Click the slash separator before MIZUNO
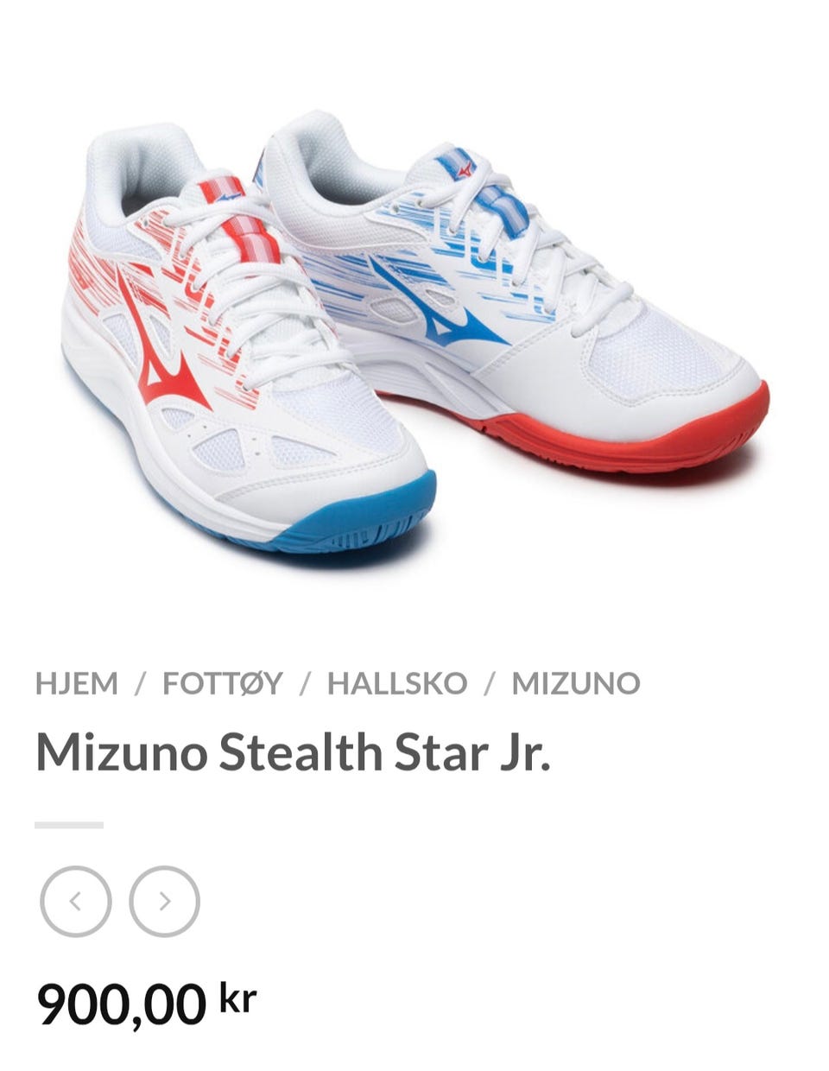This screenshot has height=1071, width=829. pos(490,684)
